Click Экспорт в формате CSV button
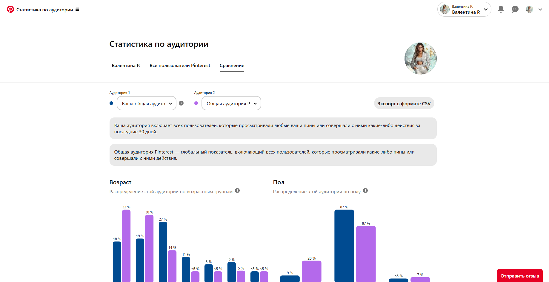This screenshot has width=549, height=282. click(x=404, y=103)
